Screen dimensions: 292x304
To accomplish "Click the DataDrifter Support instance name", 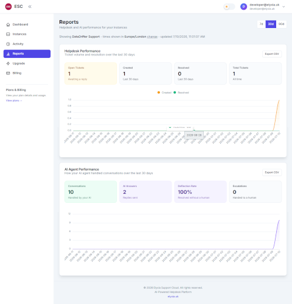I will click(x=86, y=37).
